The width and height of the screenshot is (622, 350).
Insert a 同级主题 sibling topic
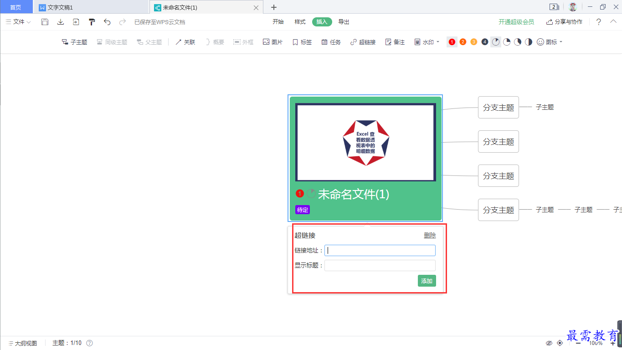click(x=112, y=42)
